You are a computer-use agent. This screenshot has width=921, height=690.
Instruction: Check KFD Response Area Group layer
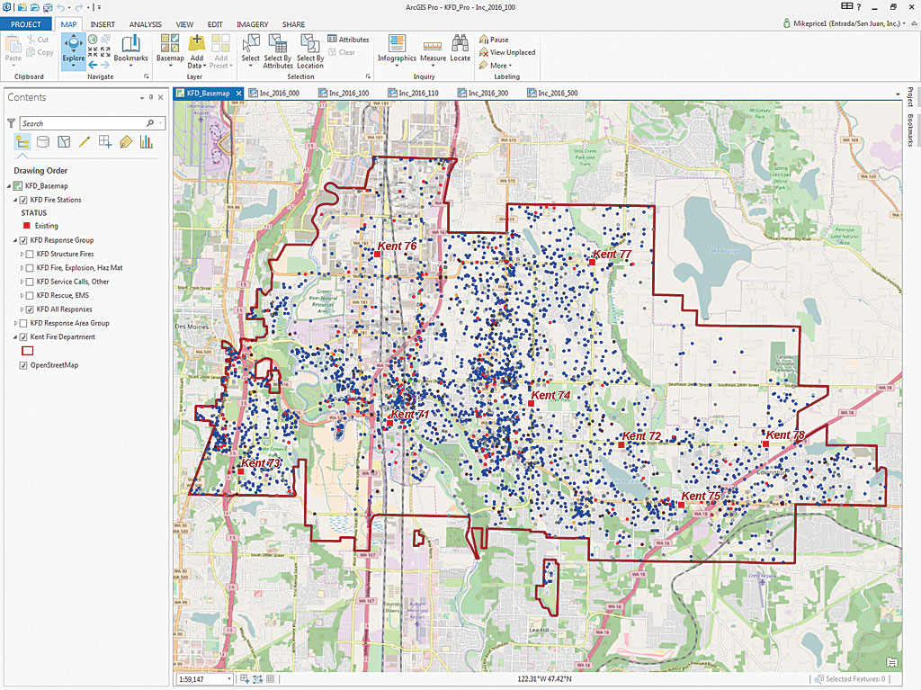(x=23, y=323)
